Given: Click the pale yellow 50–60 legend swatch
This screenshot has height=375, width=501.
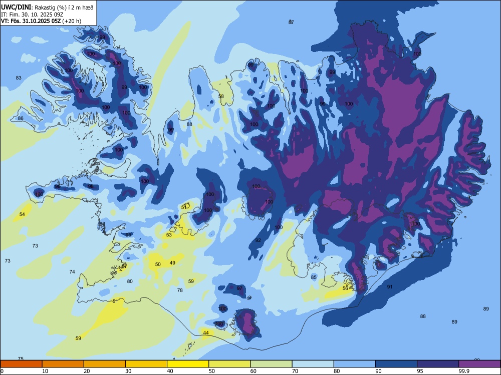Looking at the screenshot, I should point(230,364).
